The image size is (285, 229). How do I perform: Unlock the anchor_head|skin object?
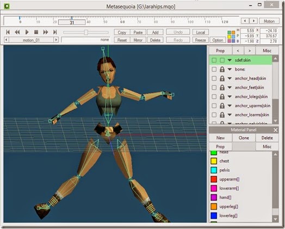pos(222,78)
